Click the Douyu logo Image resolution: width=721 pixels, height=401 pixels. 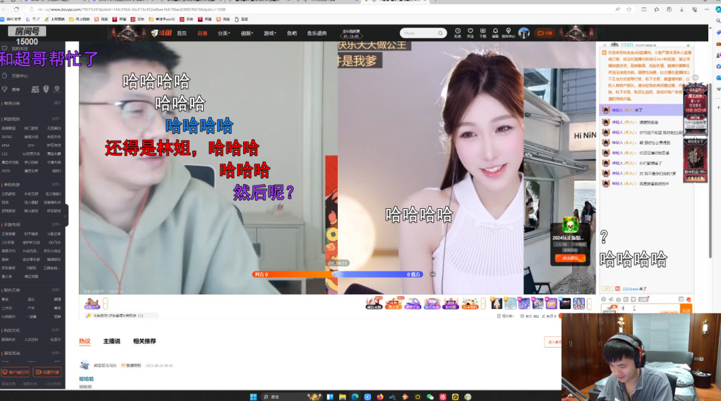162,33
